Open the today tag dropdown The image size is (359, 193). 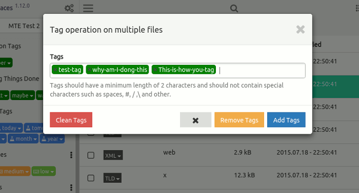(11, 128)
